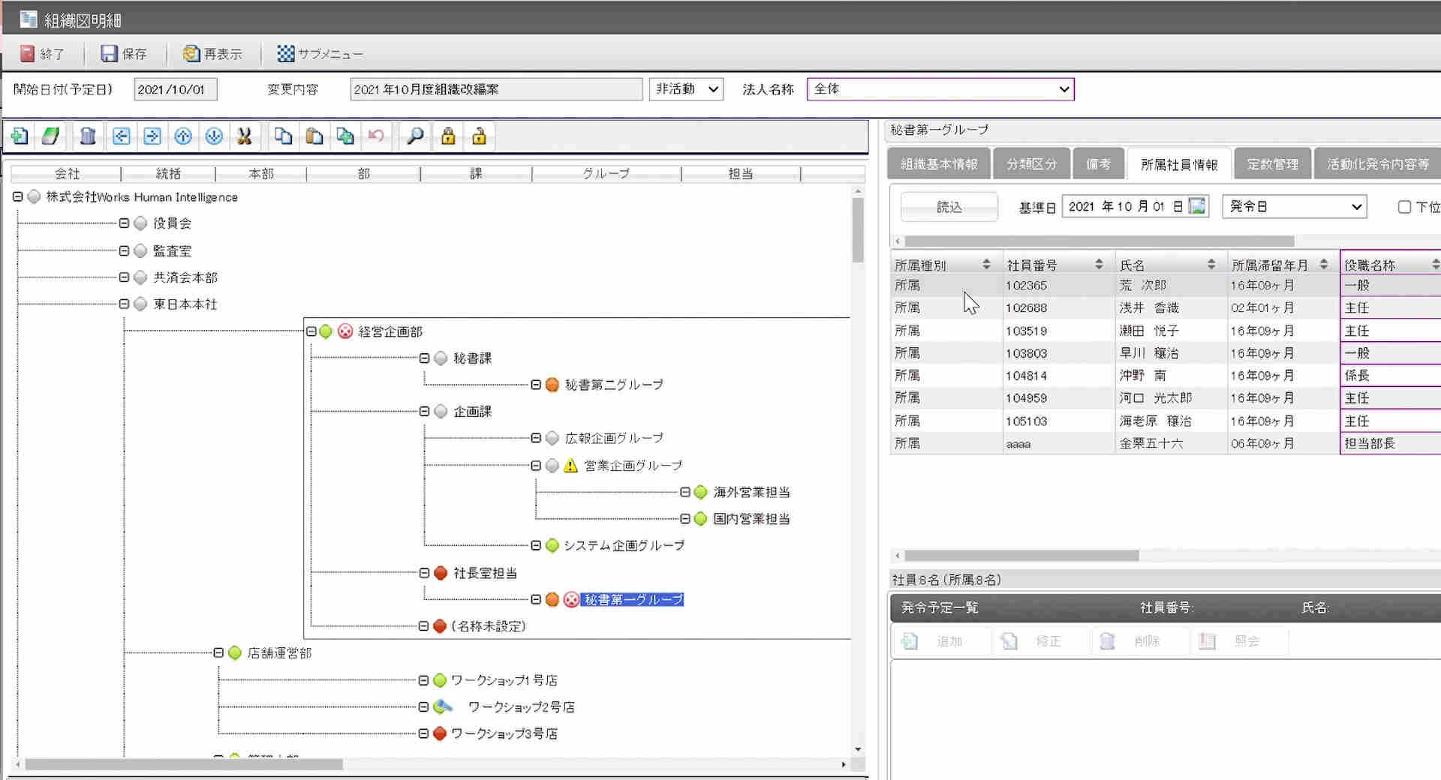Select the 海外営業担当 tree item

click(751, 492)
